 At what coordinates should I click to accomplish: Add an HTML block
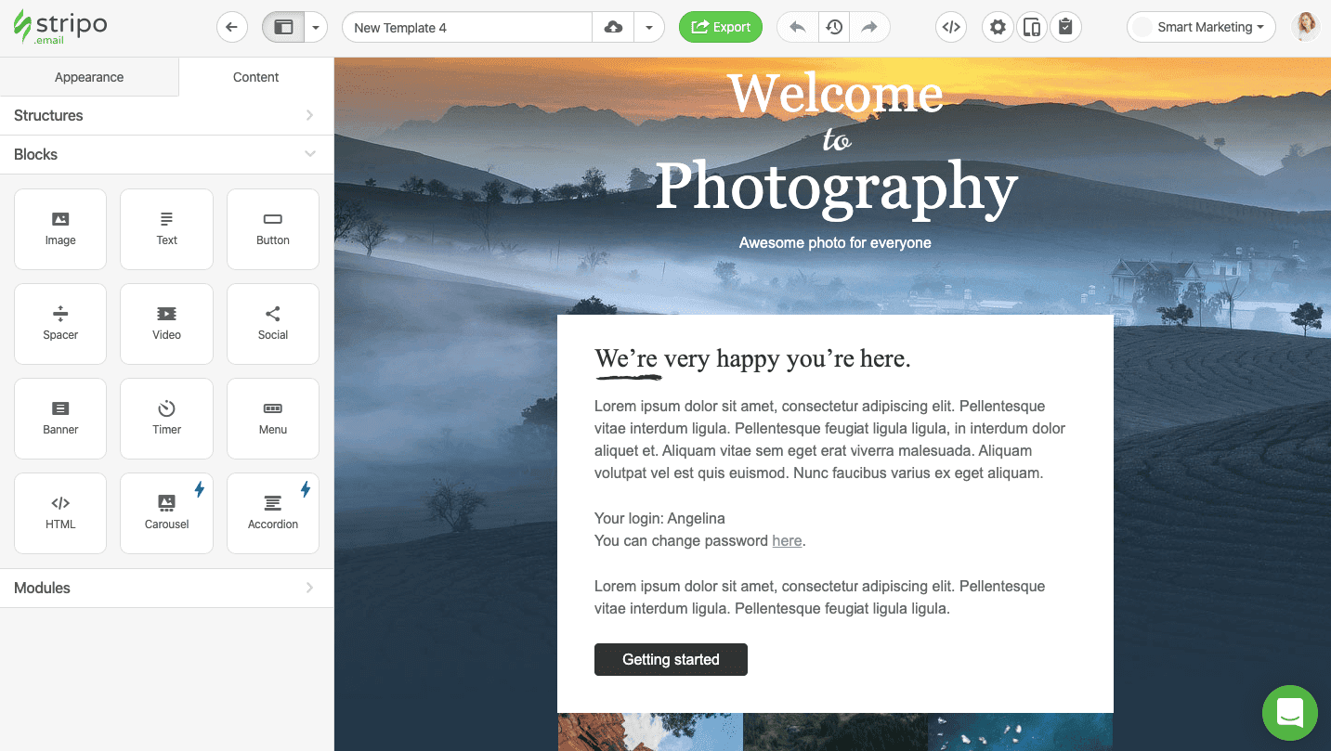click(59, 512)
